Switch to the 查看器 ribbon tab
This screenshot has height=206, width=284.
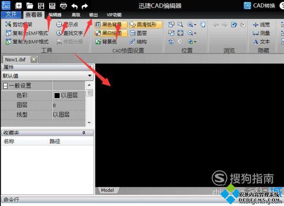click(34, 15)
